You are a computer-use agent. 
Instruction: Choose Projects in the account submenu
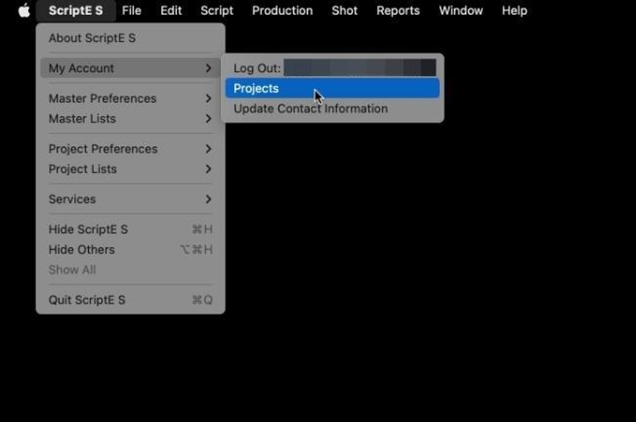tap(256, 88)
